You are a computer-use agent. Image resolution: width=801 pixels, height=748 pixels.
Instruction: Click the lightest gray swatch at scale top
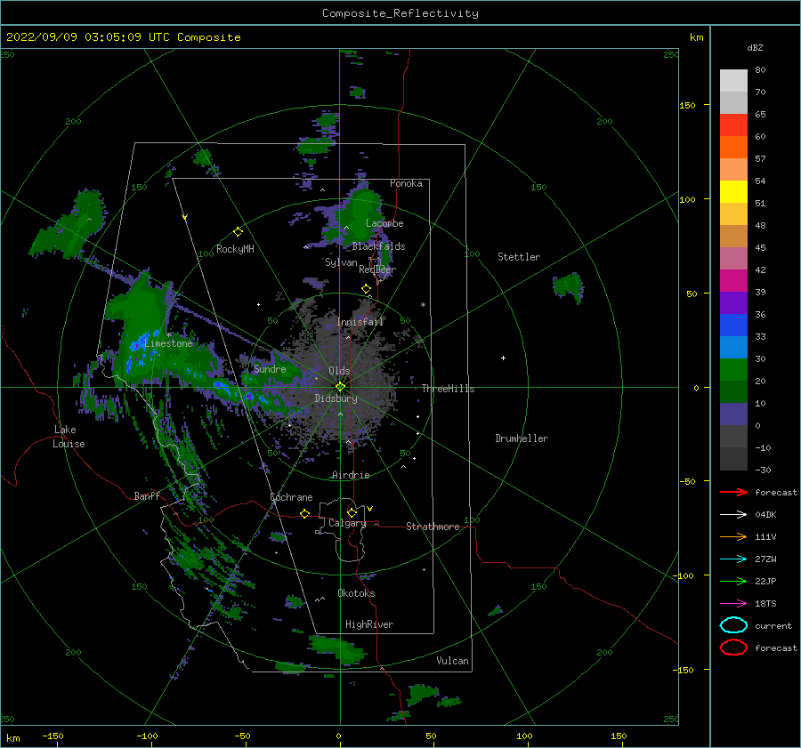[x=733, y=81]
